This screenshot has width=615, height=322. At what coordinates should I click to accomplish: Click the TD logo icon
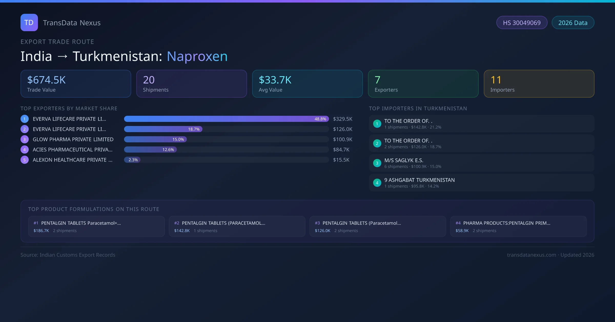[x=29, y=22]
